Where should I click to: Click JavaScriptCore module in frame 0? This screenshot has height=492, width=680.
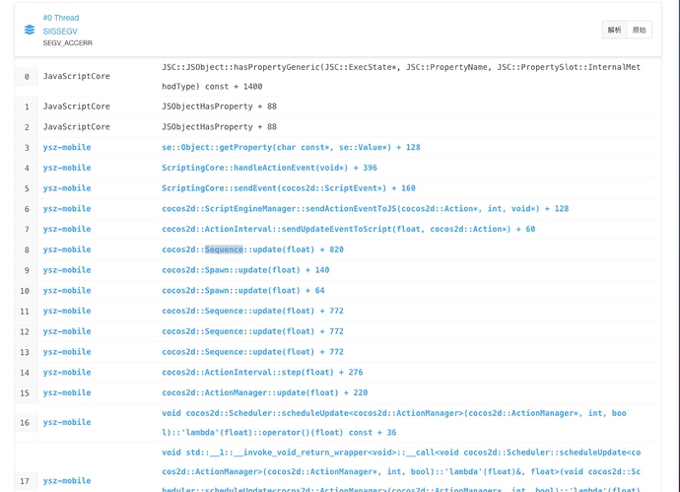point(76,76)
